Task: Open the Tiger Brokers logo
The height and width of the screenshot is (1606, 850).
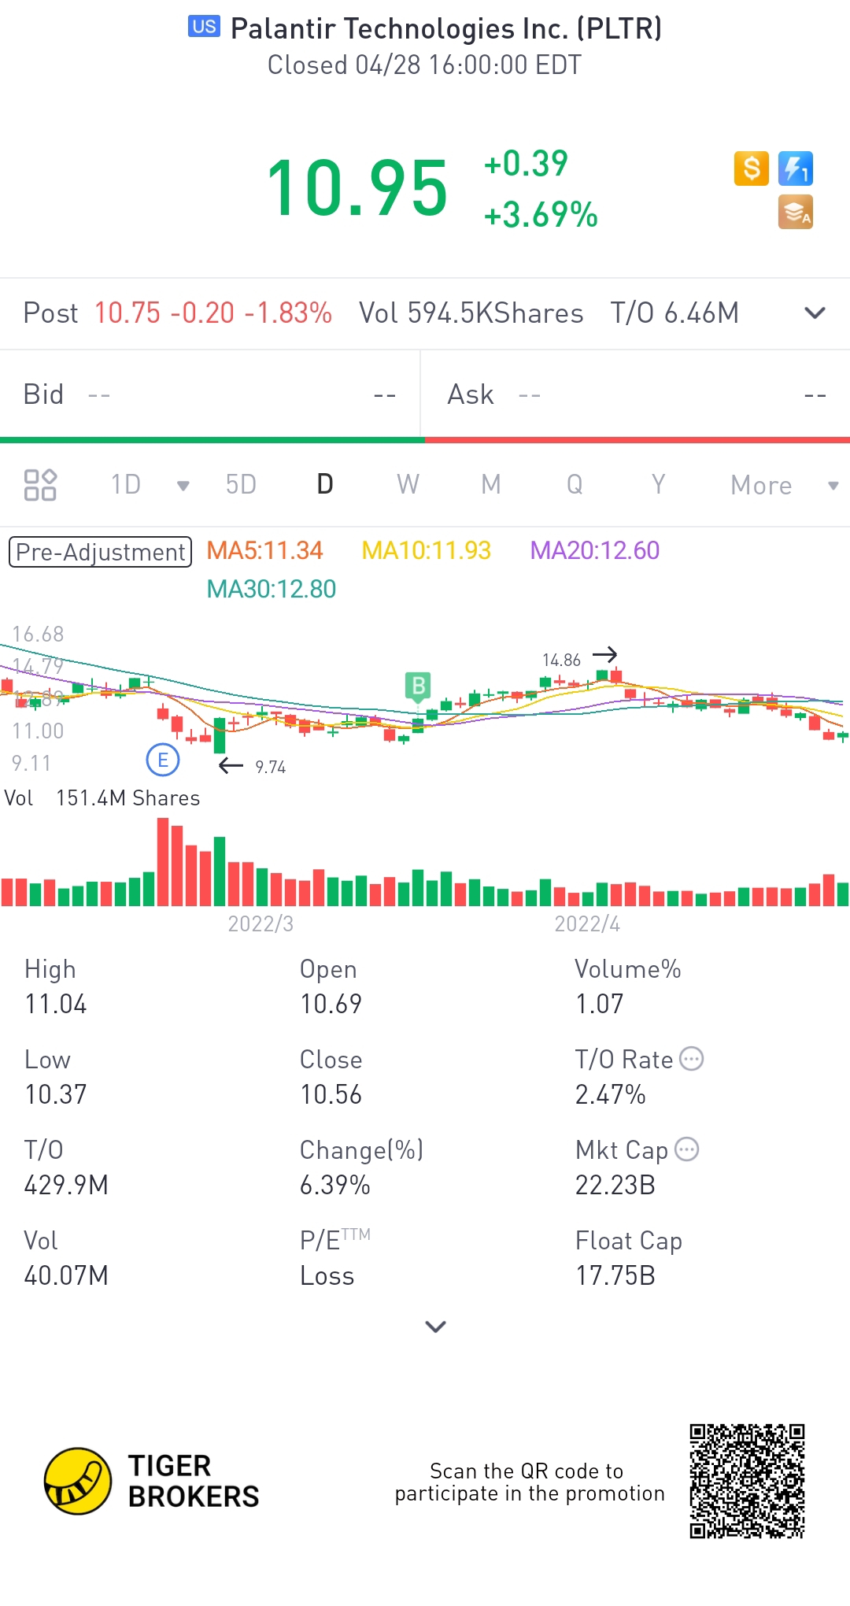Action: click(152, 1481)
